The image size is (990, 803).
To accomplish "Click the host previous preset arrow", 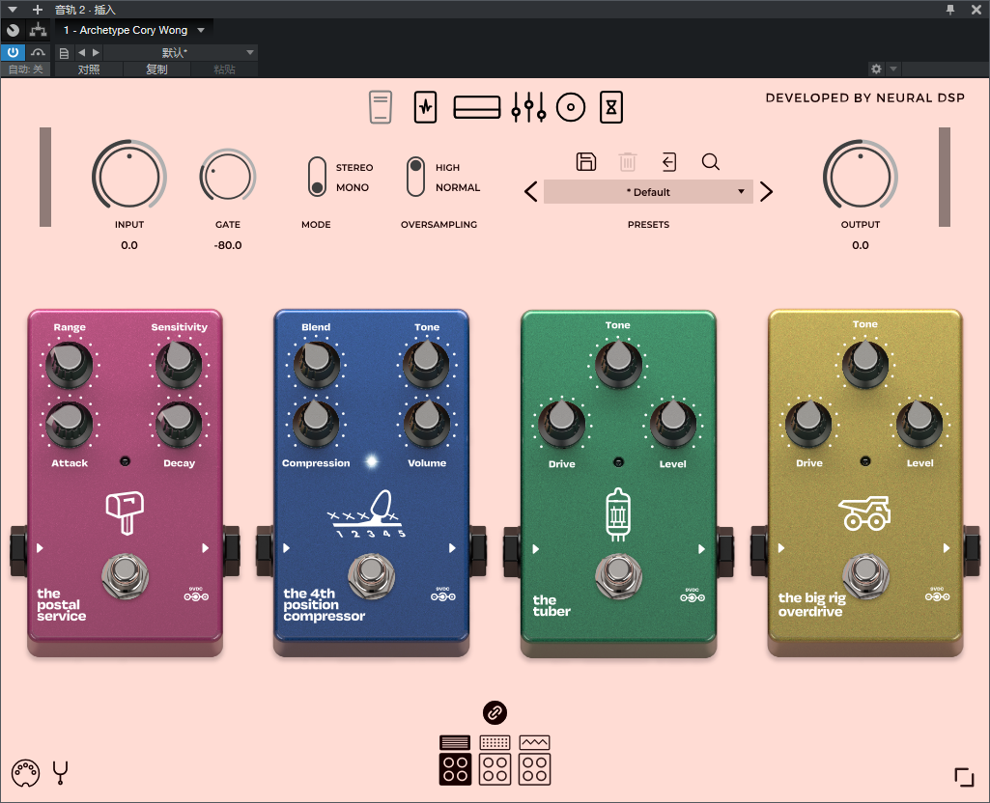I will (81, 53).
